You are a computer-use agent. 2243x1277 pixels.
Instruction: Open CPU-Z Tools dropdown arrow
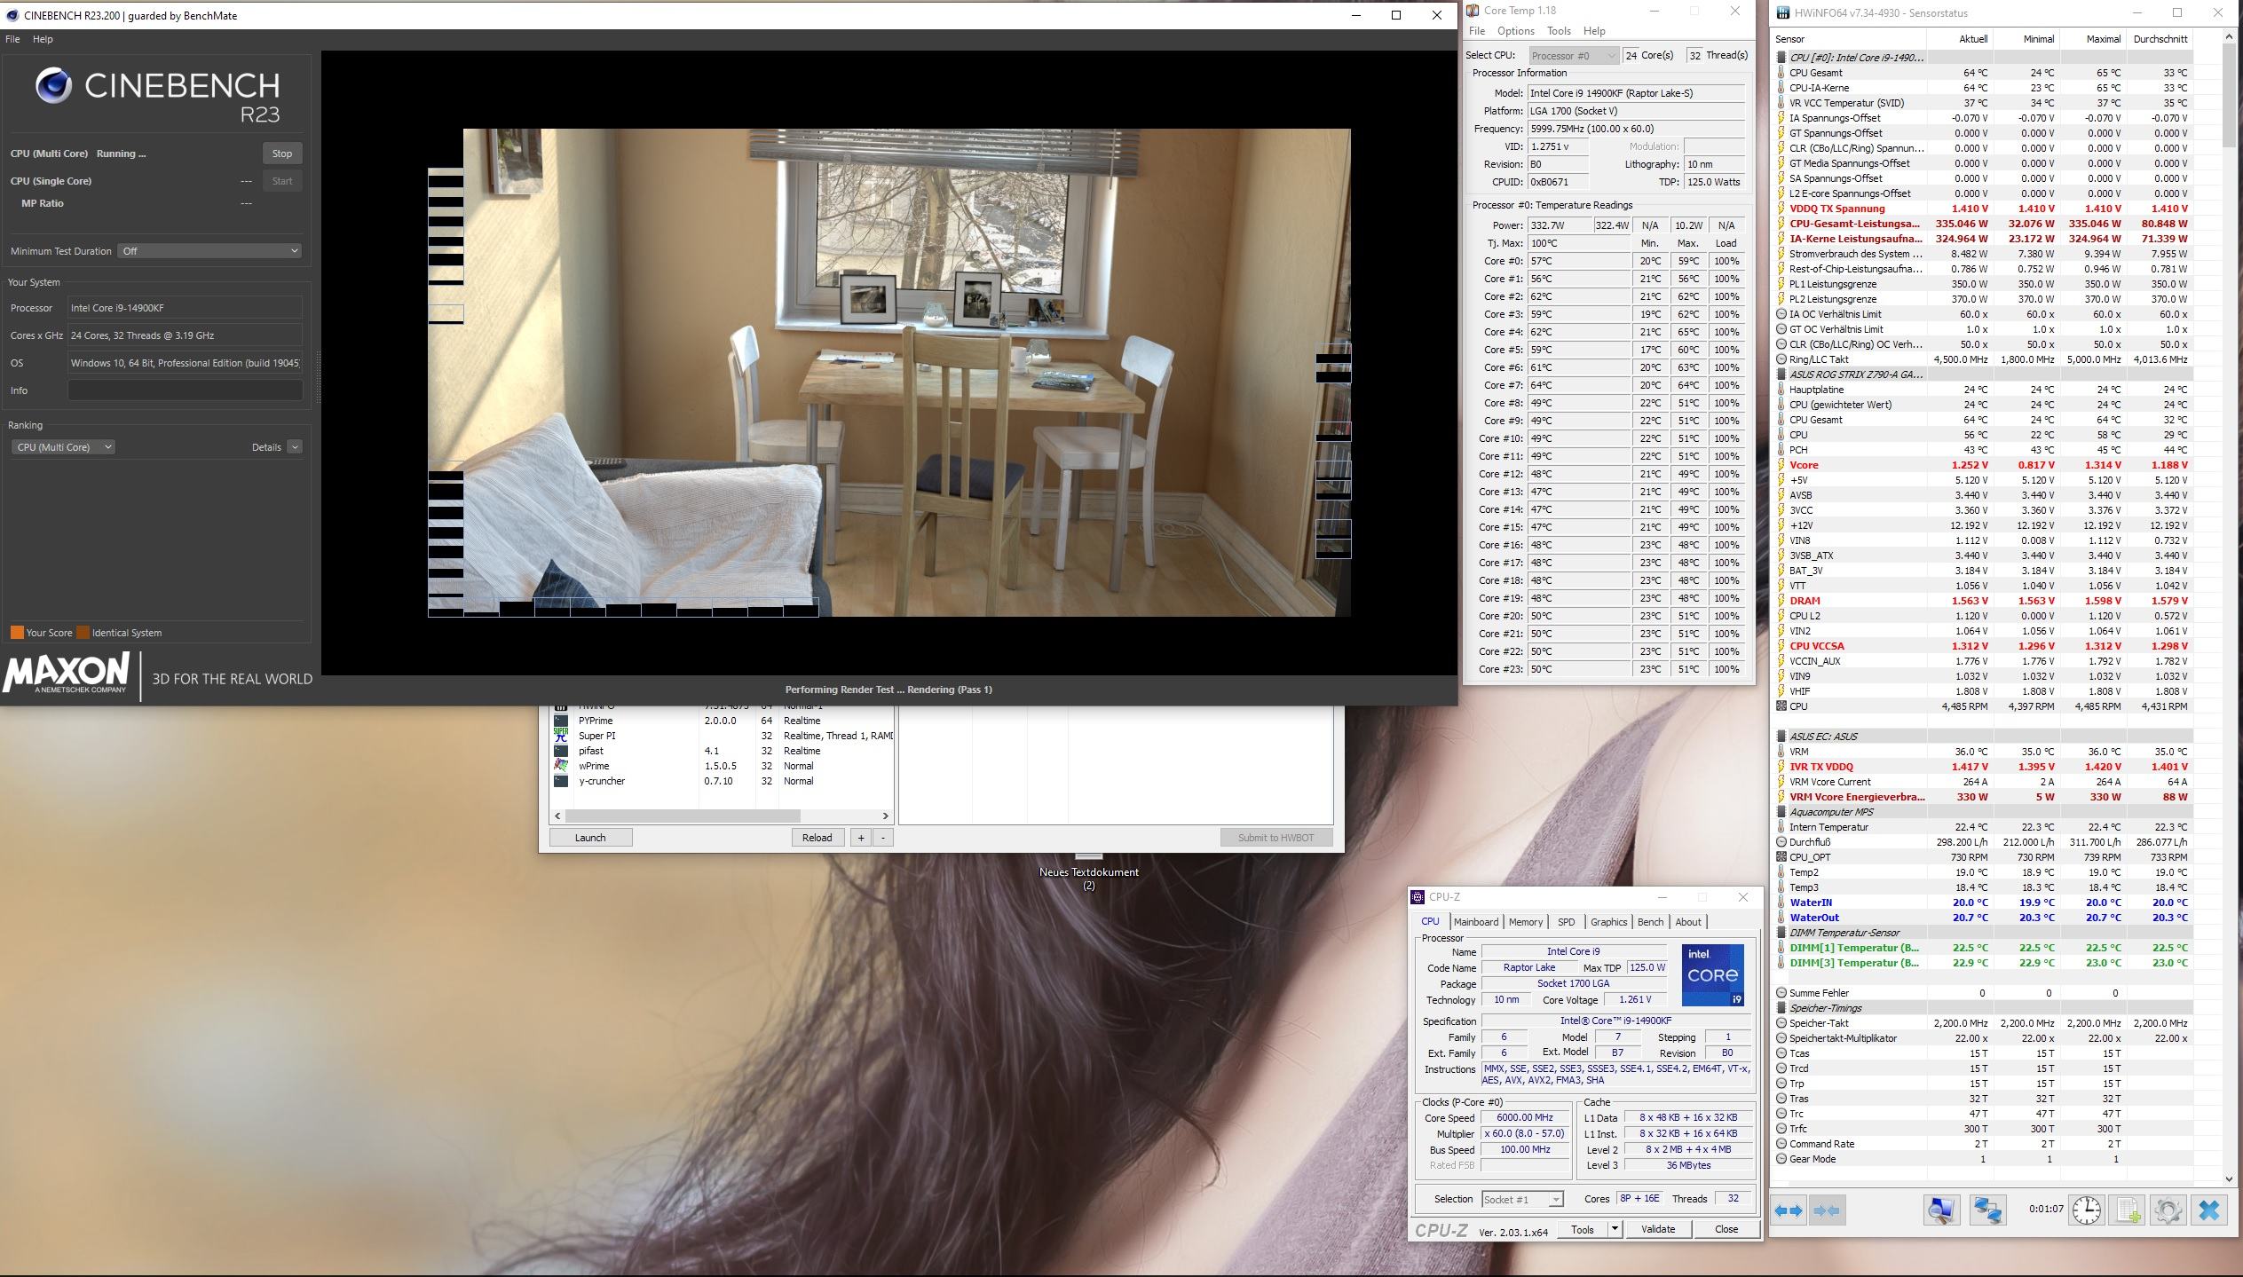1615,1229
